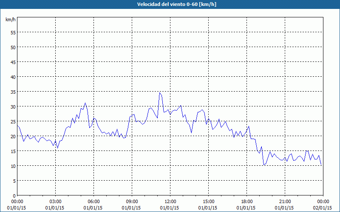This screenshot has width=340, height=212.
Task: Select the km/h unit label on the axis
Action: click(x=11, y=20)
